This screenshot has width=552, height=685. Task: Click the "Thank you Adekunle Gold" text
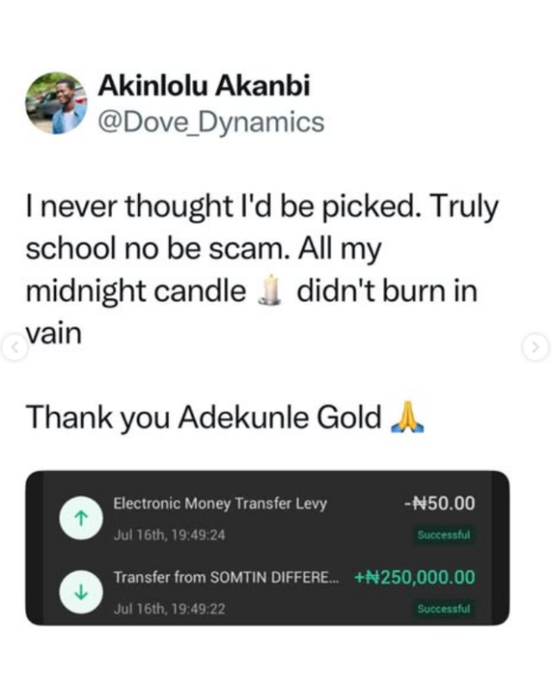(204, 418)
